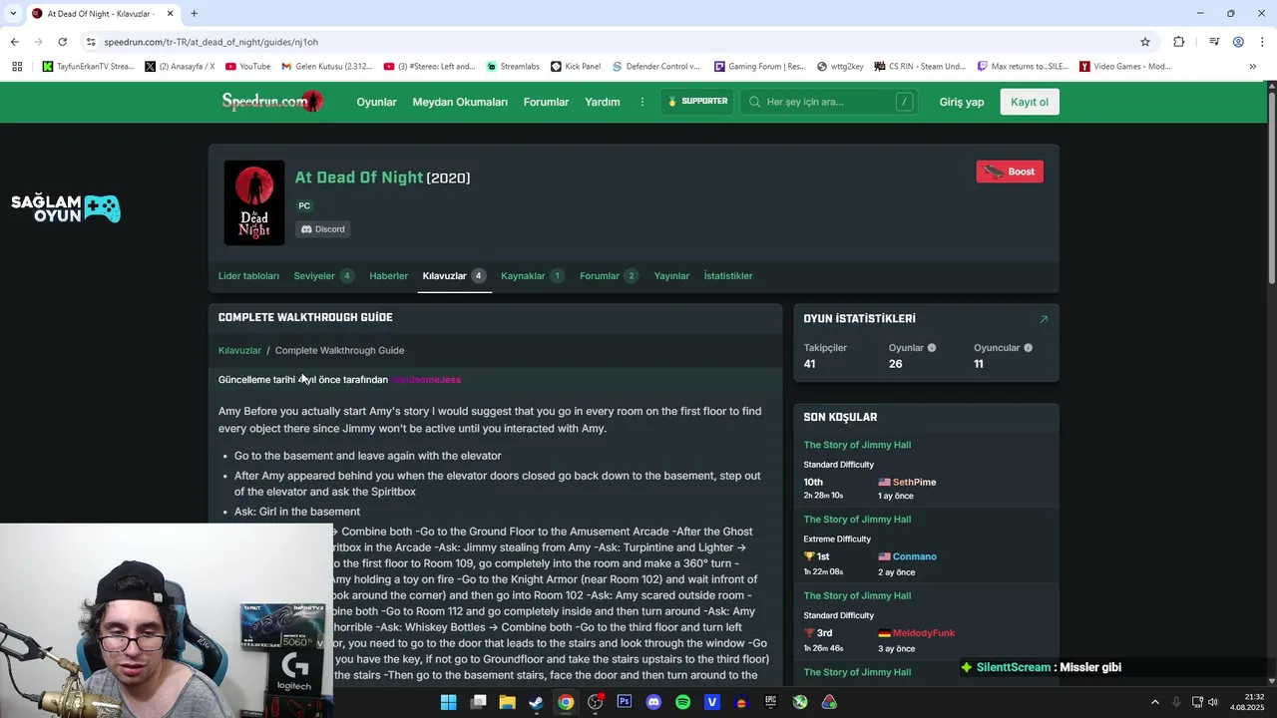The width and height of the screenshot is (1277, 718).
Task: Click the Giriş yap login link
Action: click(962, 102)
